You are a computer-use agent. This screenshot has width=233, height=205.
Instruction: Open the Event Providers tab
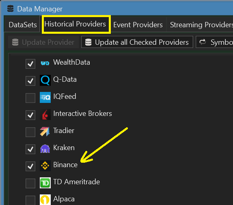tap(138, 24)
